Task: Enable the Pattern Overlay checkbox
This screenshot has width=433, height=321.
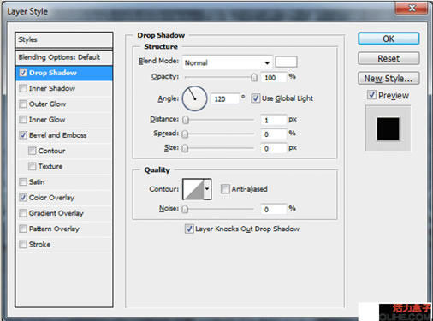Action: click(x=23, y=229)
